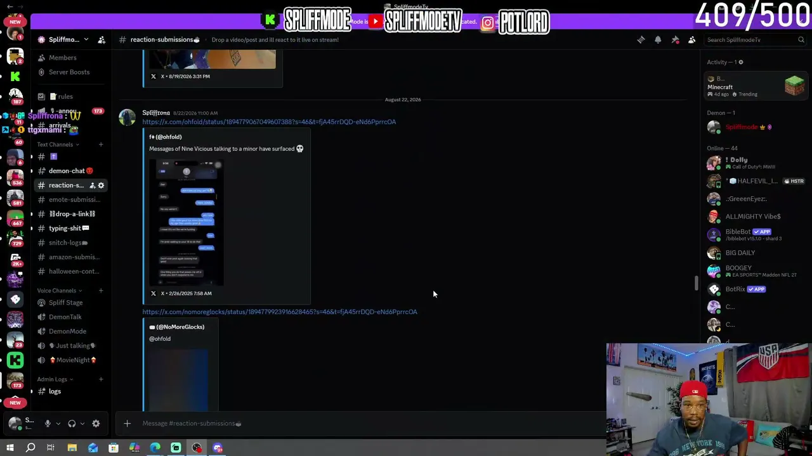
Task: Select BOOGEY in member list
Action: pyautogui.click(x=756, y=271)
